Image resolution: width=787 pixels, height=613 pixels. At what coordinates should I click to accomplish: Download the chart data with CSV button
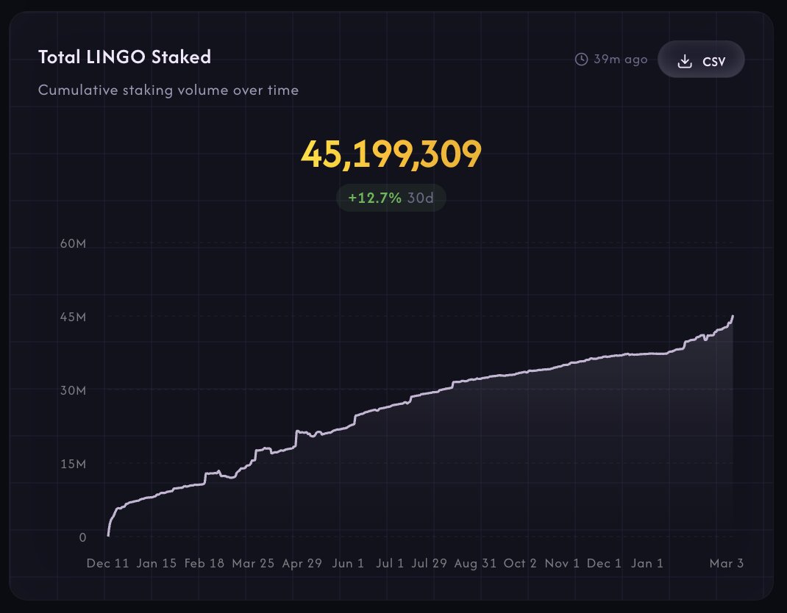click(x=701, y=60)
